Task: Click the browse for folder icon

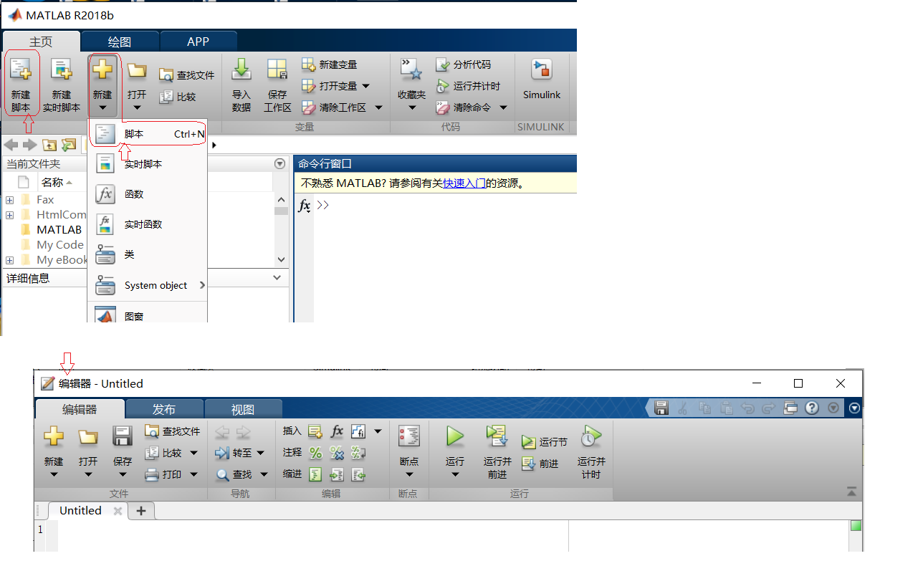Action: point(69,145)
